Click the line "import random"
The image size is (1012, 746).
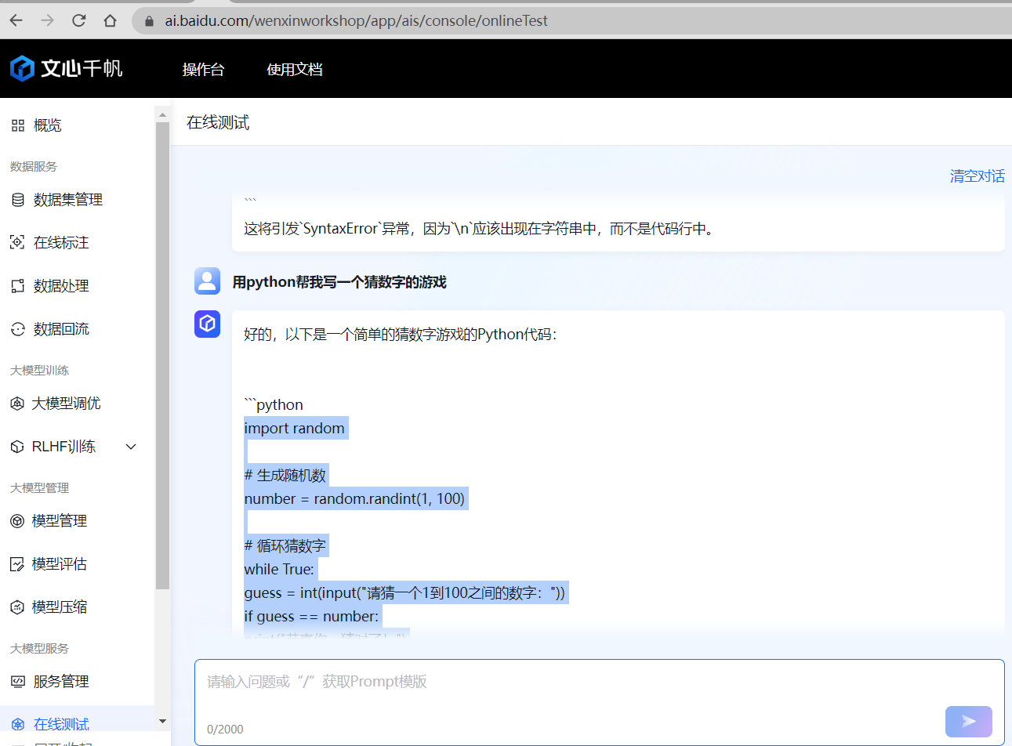pos(294,429)
